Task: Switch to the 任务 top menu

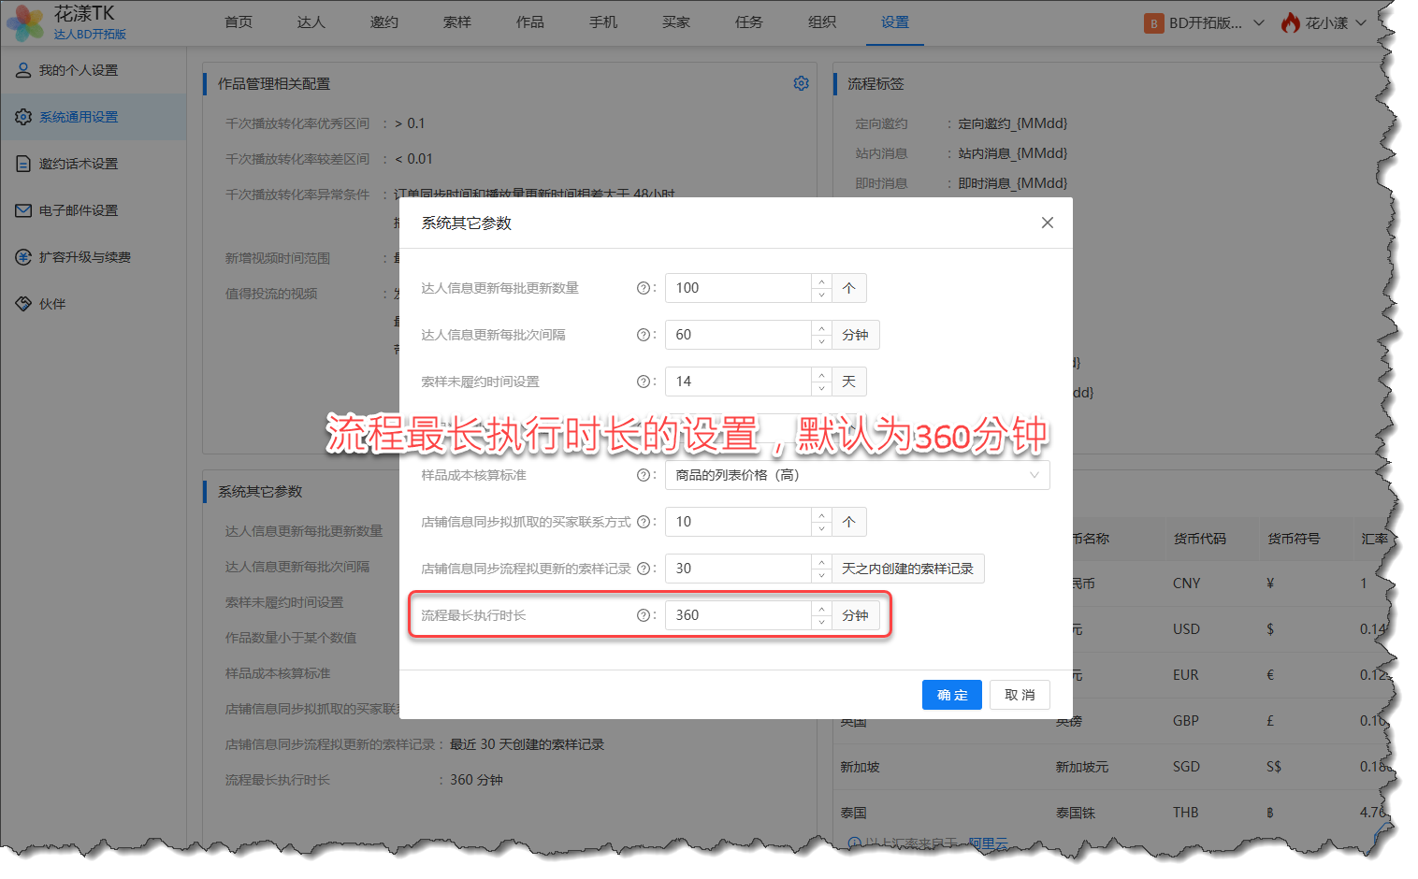Action: pos(748,22)
